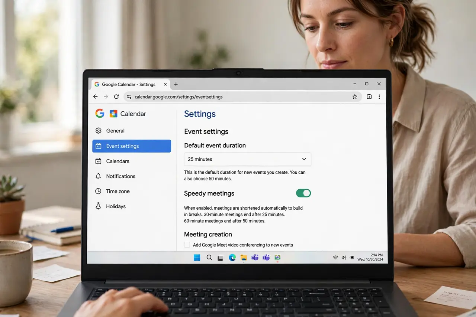
Task: Launch Microsoft Edge from the taskbar
Action: click(232, 258)
